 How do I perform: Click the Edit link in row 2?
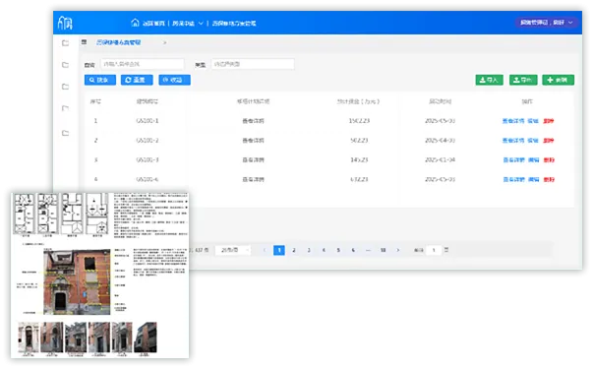[x=533, y=141]
